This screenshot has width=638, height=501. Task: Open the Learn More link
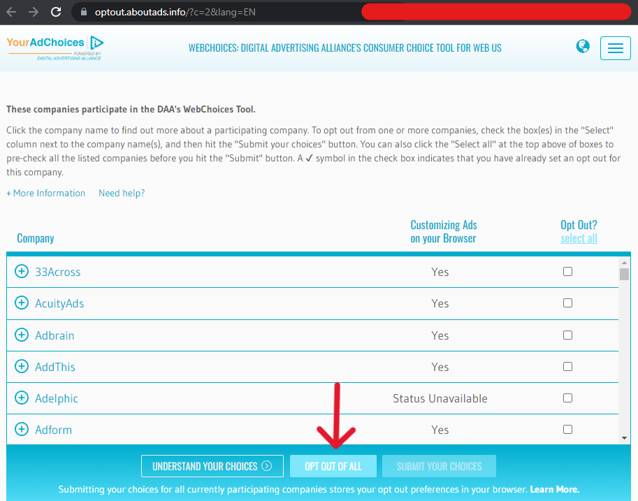tap(554, 489)
